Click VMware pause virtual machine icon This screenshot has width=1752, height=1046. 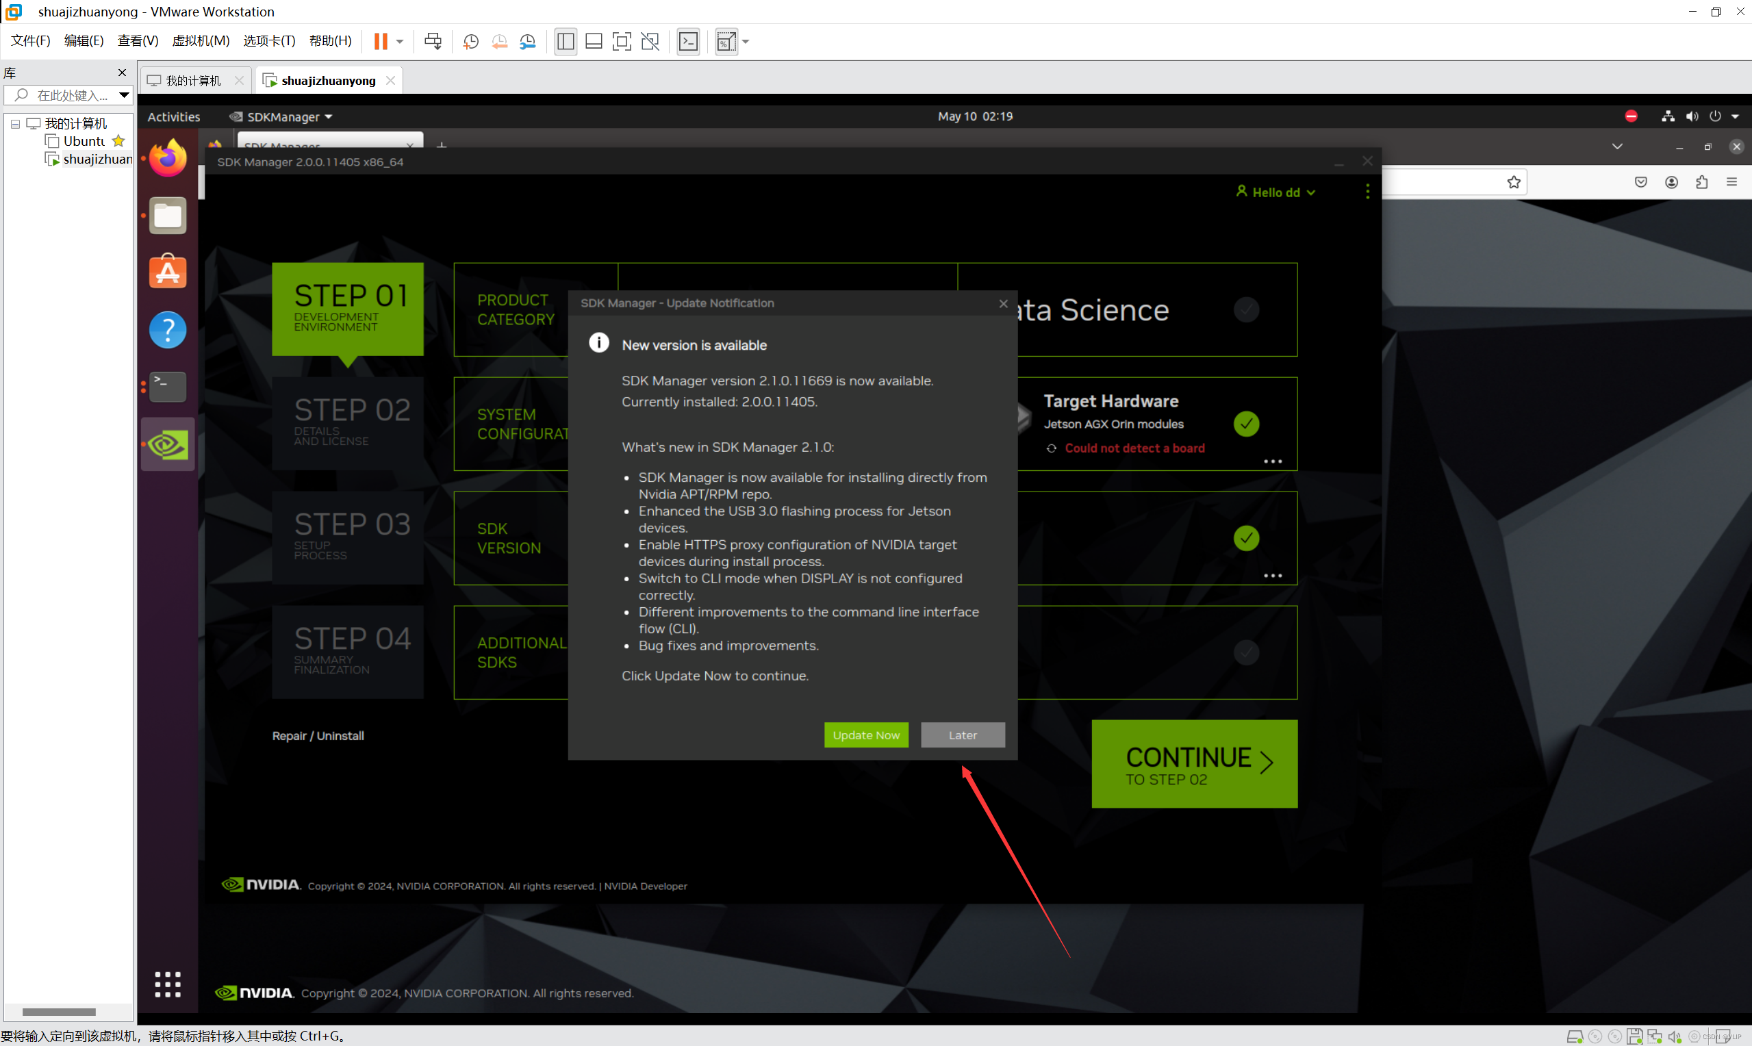coord(381,42)
